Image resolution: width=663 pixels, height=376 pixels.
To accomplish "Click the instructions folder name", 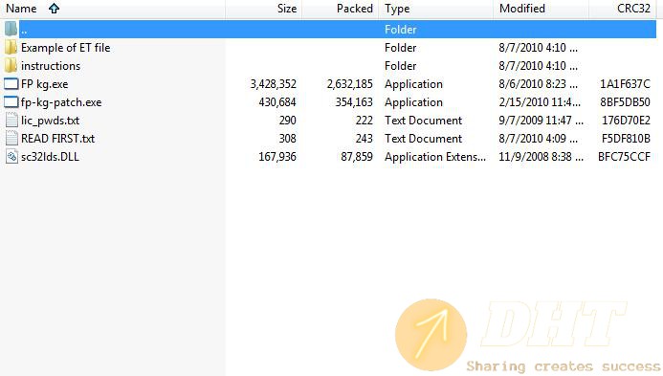I will click(x=51, y=66).
